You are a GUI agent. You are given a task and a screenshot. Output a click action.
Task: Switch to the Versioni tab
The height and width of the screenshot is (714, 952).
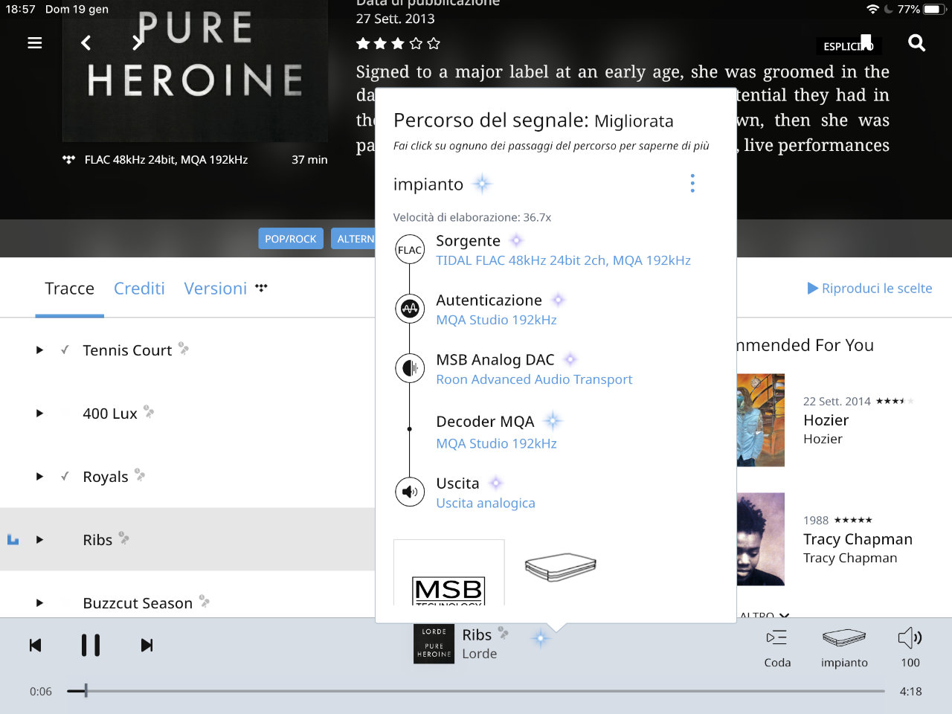(216, 289)
